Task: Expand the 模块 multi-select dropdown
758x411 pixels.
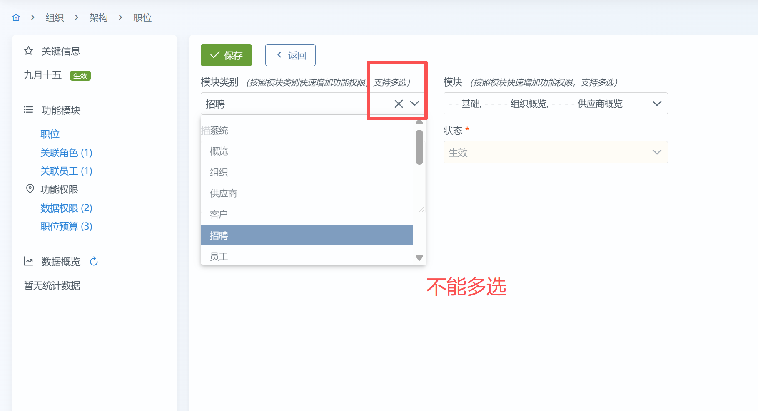Action: click(x=657, y=104)
